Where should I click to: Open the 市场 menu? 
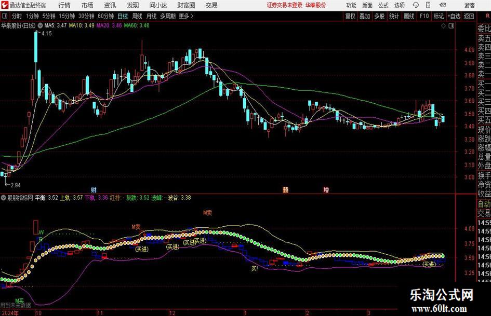[87, 5]
